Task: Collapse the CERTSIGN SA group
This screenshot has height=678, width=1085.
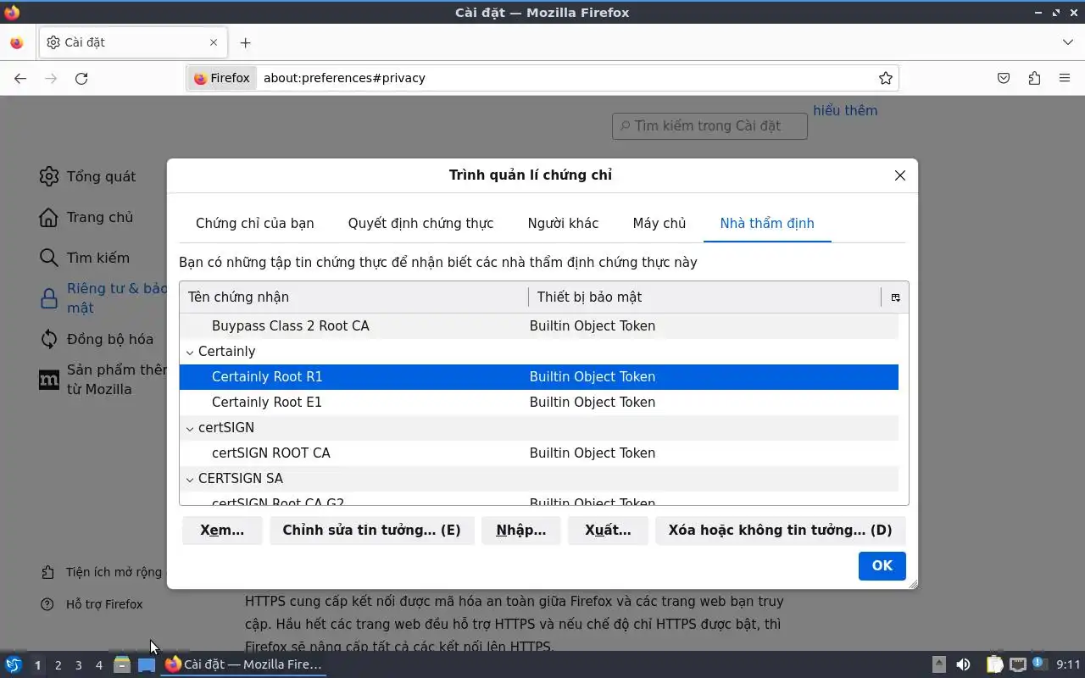Action: (x=191, y=479)
